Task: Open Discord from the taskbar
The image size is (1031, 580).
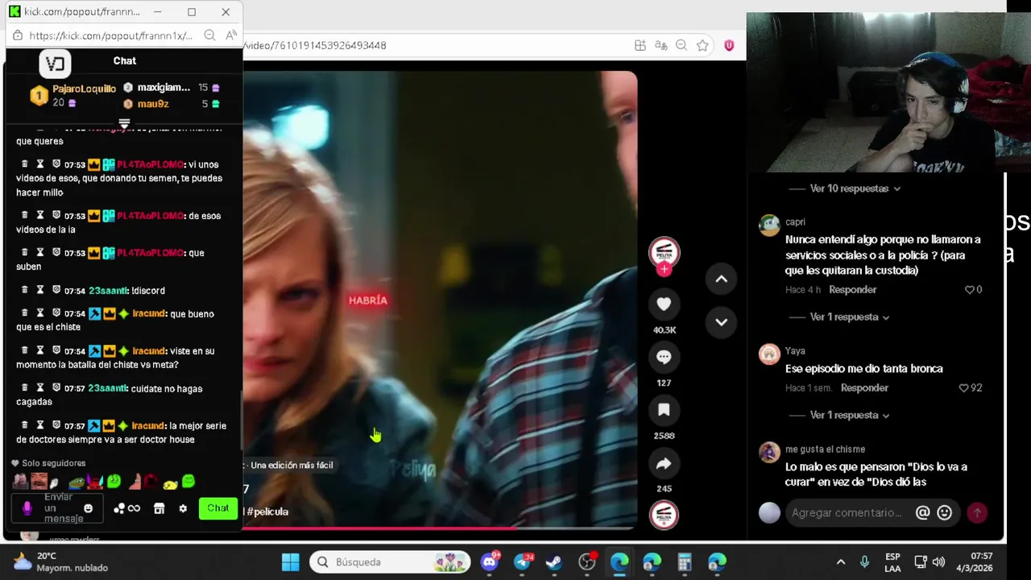Action: click(490, 562)
